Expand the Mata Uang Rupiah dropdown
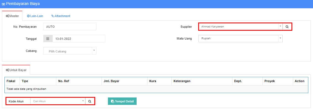Image resolution: width=313 pixels, height=109 pixels. 240,38
